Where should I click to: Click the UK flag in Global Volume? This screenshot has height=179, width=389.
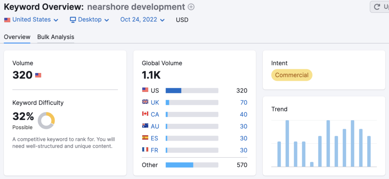tap(145, 102)
